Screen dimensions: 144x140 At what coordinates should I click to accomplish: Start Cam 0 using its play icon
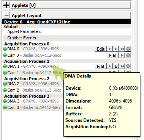tap(122, 55)
